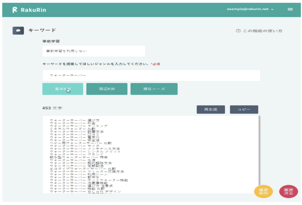Select the 周辺KW button
The height and width of the screenshot is (205, 302).
pyautogui.click(x=107, y=89)
